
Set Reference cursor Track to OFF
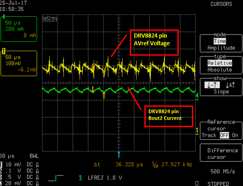click(x=224, y=135)
